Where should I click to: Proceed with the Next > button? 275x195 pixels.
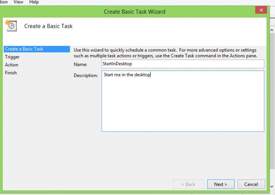pos(220,184)
